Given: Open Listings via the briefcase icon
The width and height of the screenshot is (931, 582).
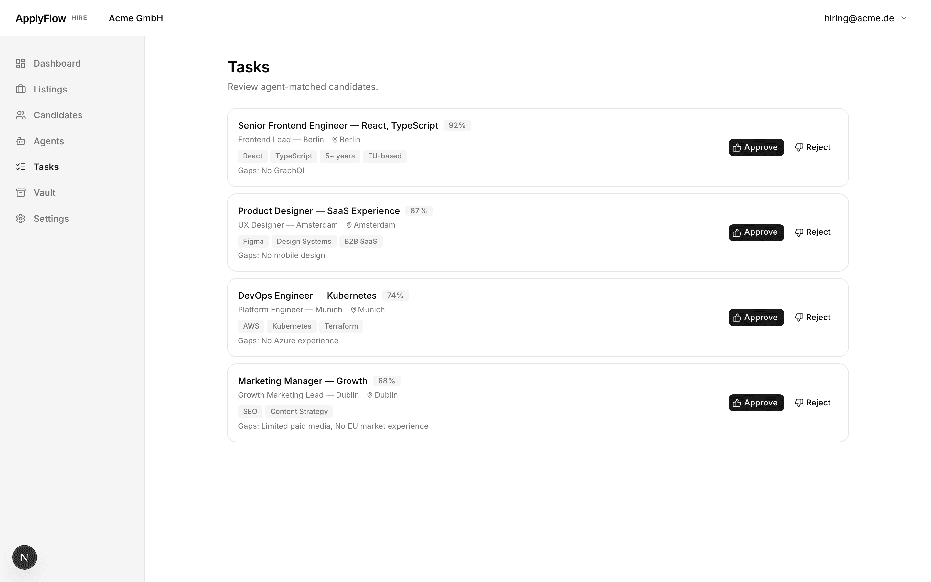Looking at the screenshot, I should point(21,89).
